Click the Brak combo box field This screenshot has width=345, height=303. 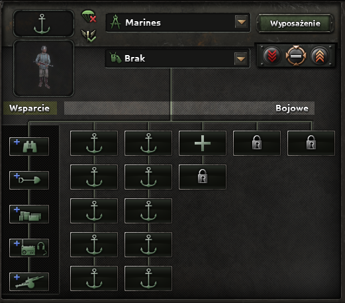[177, 58]
